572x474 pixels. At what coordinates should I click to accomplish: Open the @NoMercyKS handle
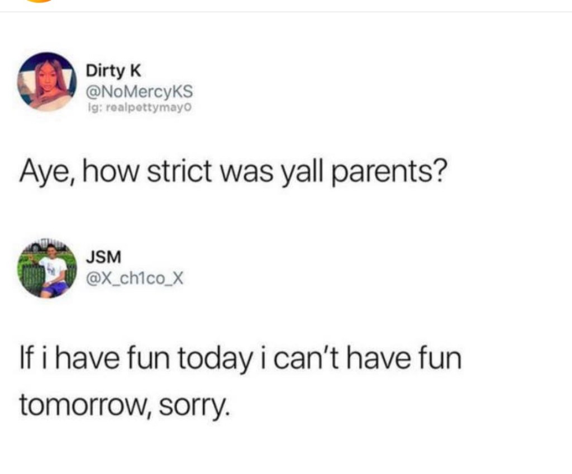click(139, 92)
